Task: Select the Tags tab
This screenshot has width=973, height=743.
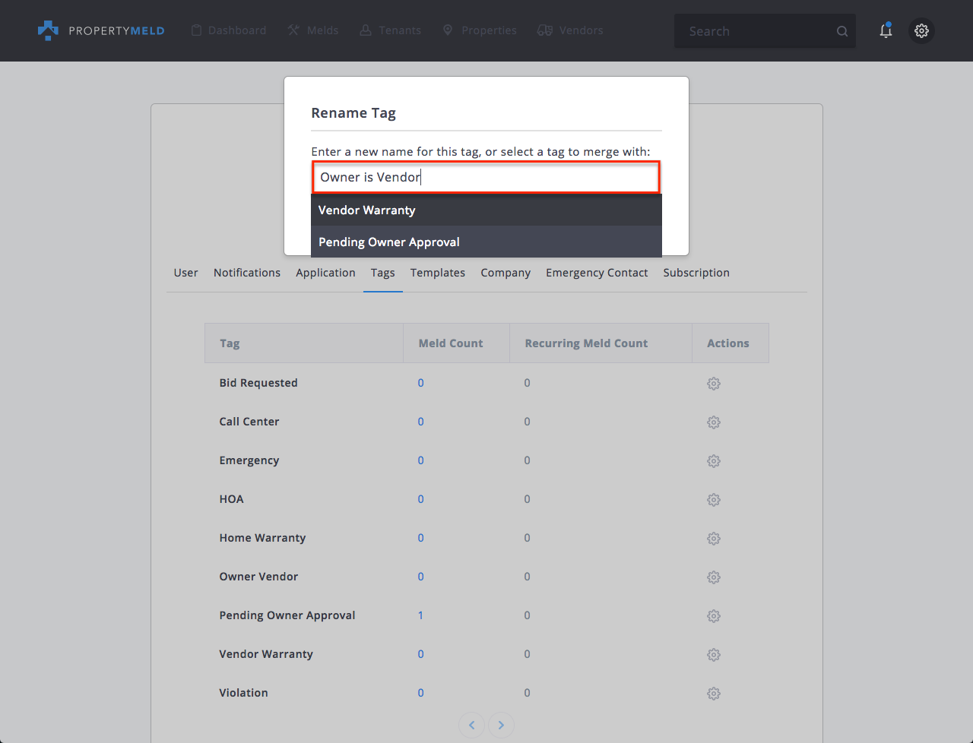Action: [x=382, y=273]
